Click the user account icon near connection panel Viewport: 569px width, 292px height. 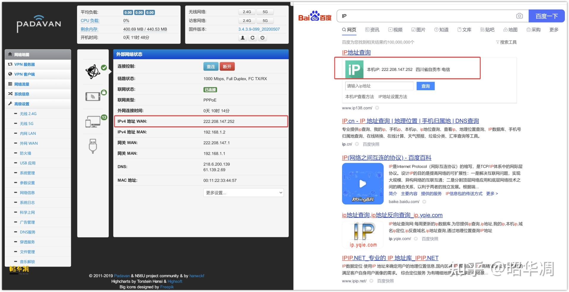[242, 38]
